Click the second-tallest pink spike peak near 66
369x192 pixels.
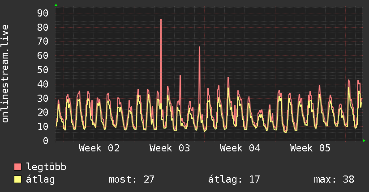pyautogui.click(x=199, y=47)
